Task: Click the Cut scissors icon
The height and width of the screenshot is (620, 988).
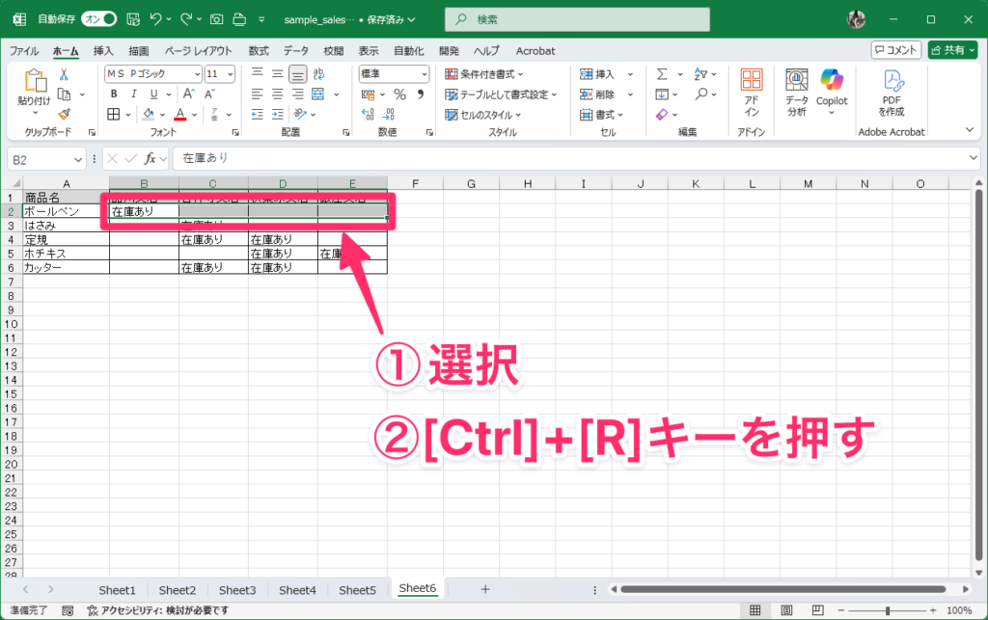Action: (x=64, y=74)
